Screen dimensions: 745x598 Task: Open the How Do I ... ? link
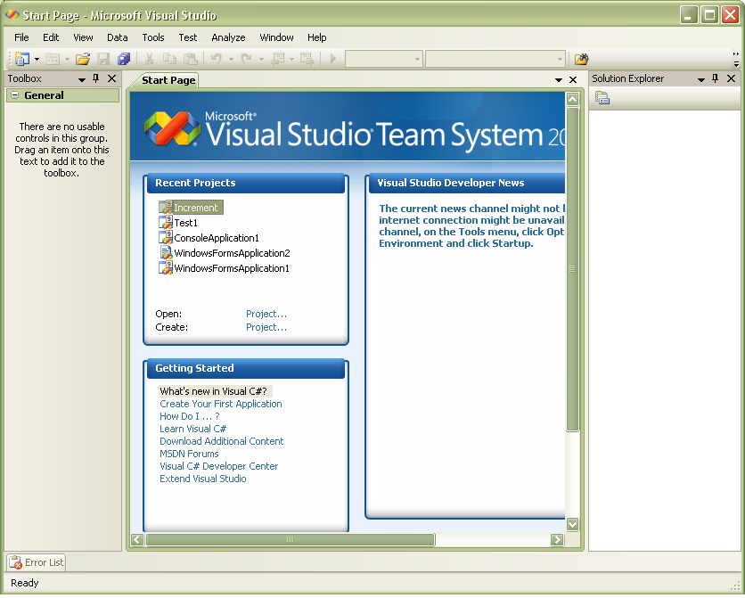coord(190,416)
